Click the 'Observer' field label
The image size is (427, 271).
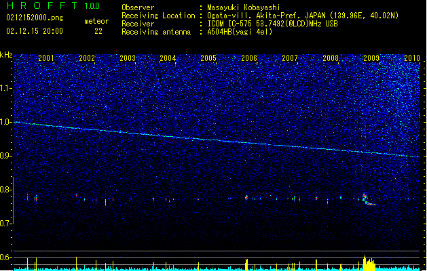tap(138, 7)
